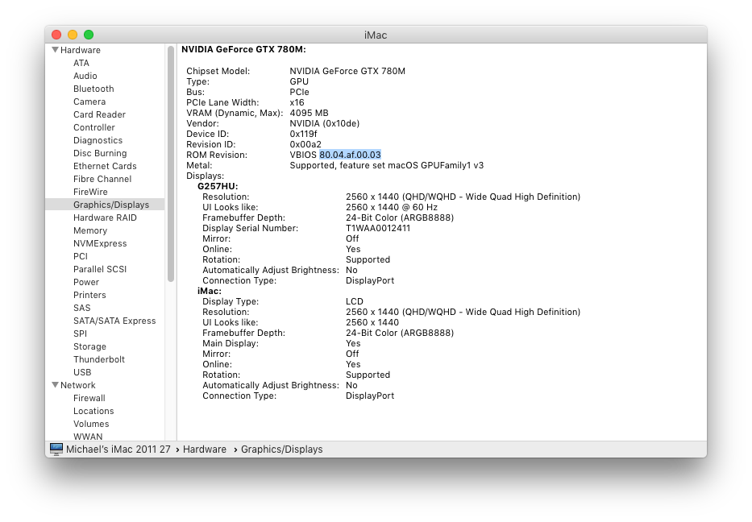Minimize the window with yellow button
The width and height of the screenshot is (752, 522).
[x=73, y=35]
